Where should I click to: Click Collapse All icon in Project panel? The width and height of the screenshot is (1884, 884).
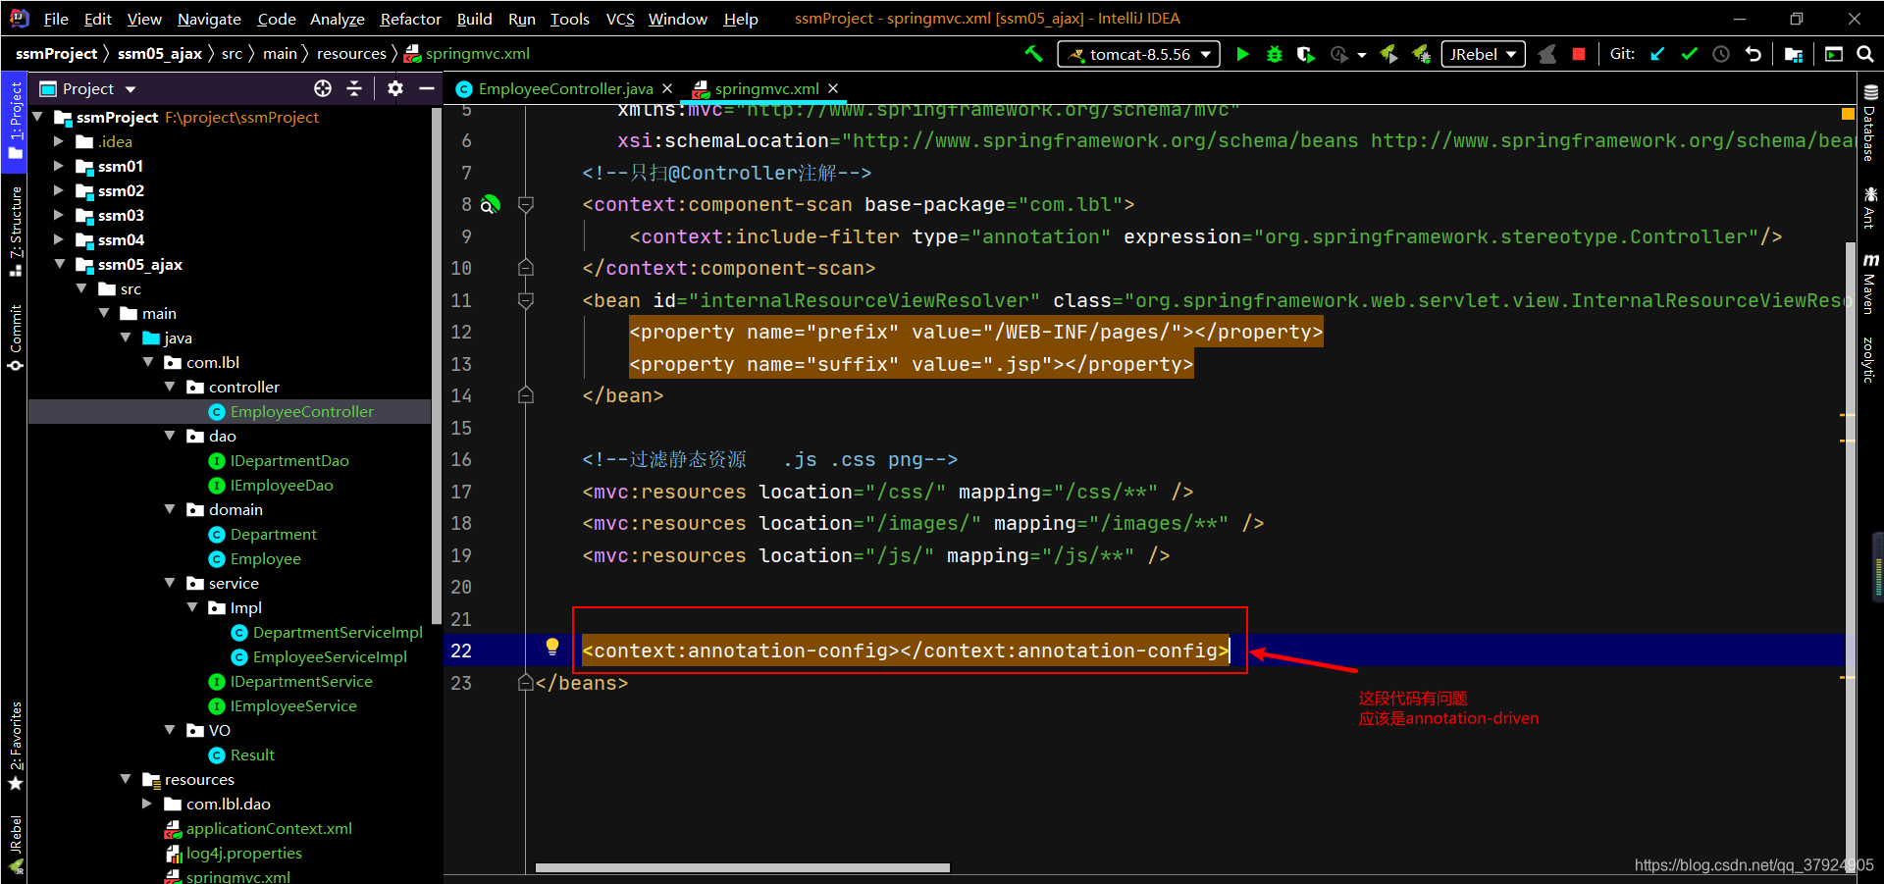[354, 88]
